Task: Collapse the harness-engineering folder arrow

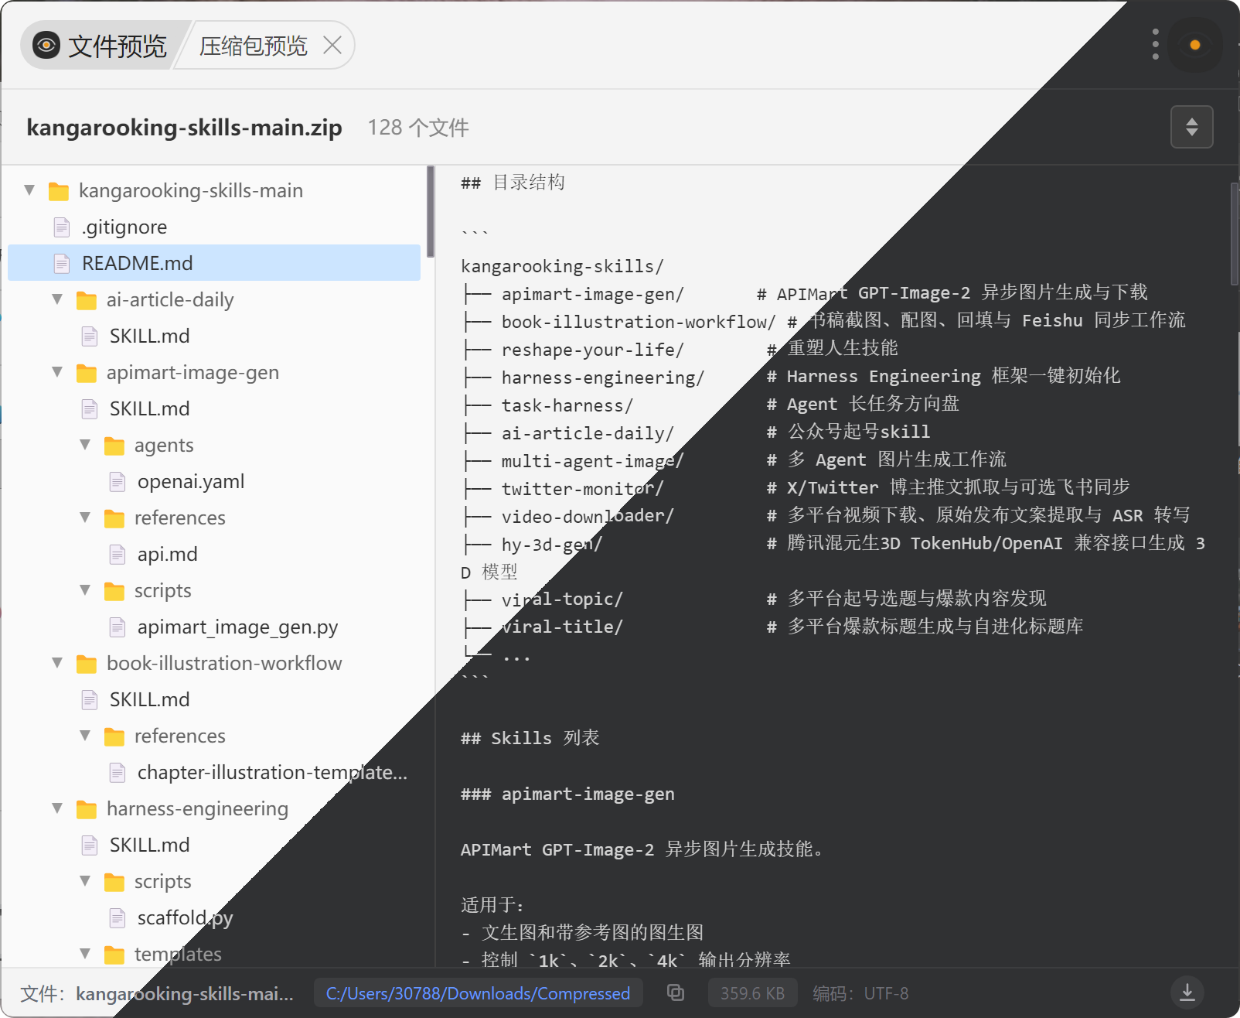Action: [57, 808]
